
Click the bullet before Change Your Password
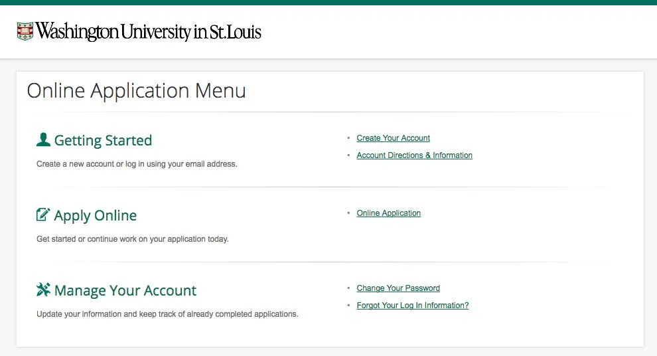348,288
